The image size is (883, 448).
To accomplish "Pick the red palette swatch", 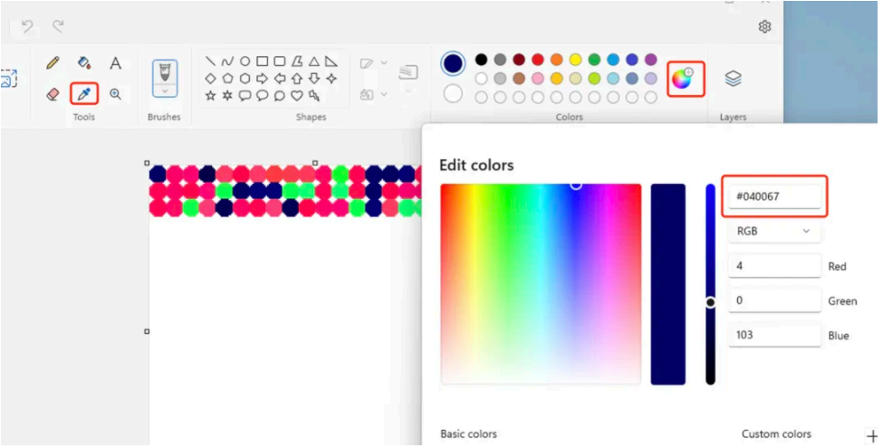I will pyautogui.click(x=538, y=60).
